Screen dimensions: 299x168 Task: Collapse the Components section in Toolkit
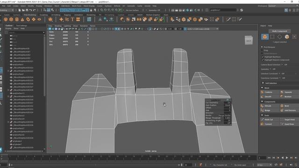262,102
